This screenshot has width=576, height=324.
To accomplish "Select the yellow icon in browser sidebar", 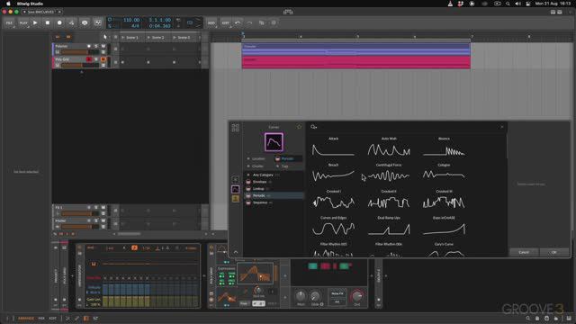I will (x=236, y=199).
